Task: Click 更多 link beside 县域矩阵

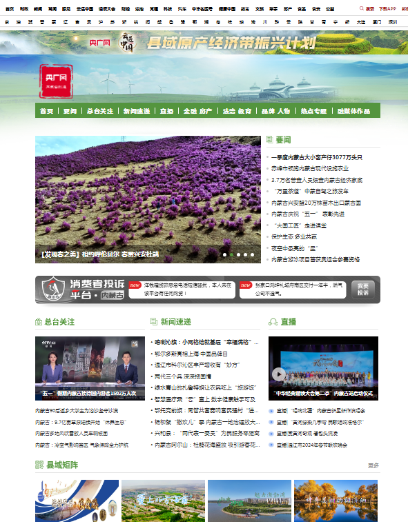Action: 373,465
